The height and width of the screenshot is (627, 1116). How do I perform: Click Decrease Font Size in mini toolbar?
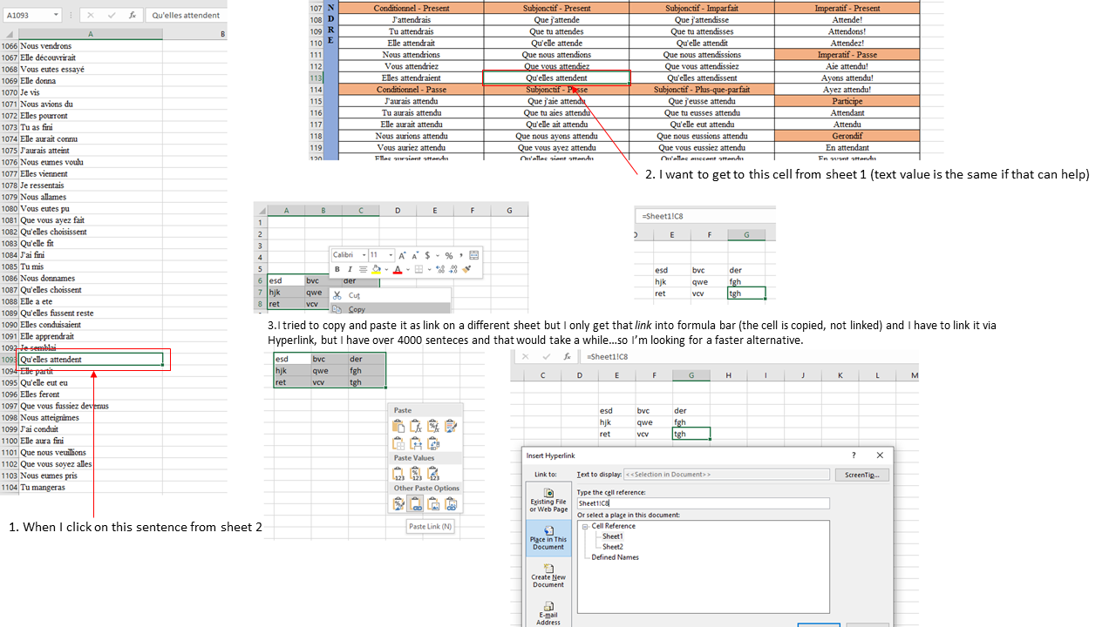pyautogui.click(x=416, y=255)
